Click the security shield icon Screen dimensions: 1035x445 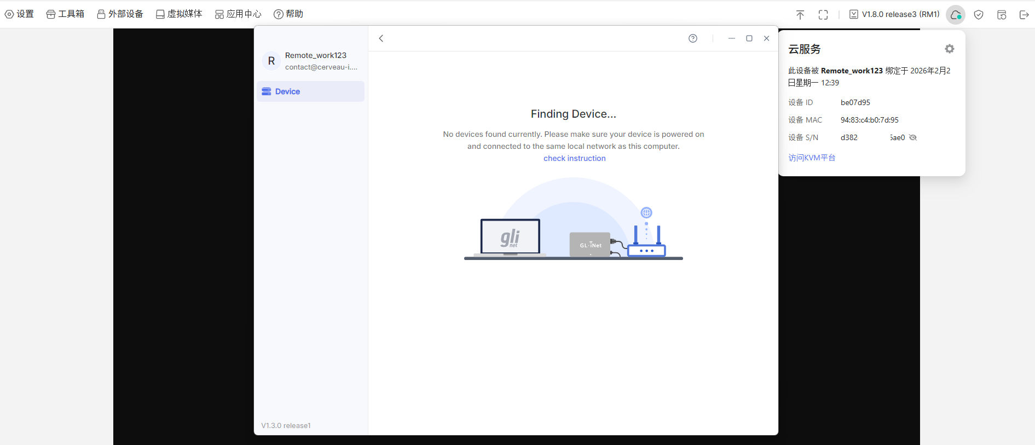click(x=979, y=15)
